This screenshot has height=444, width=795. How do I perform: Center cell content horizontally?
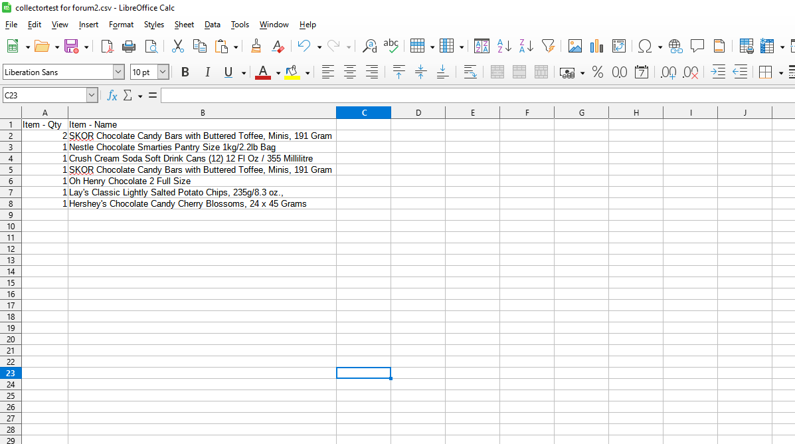click(350, 72)
